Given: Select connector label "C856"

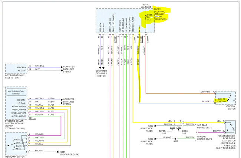Looking at the screenshot, I should [x=172, y=128].
